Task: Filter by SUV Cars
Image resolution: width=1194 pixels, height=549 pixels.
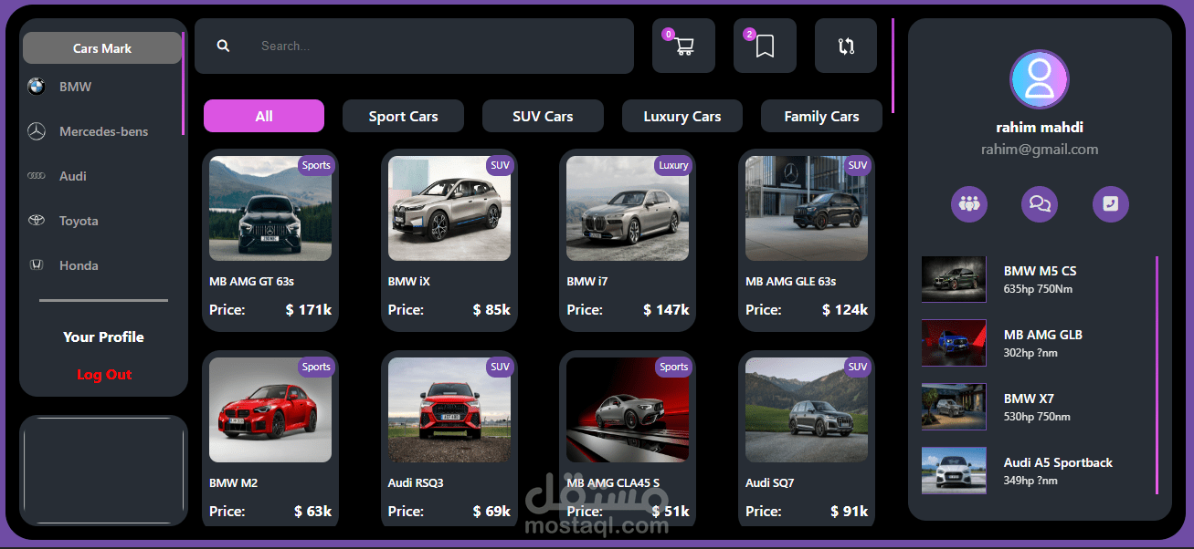Action: [x=543, y=116]
